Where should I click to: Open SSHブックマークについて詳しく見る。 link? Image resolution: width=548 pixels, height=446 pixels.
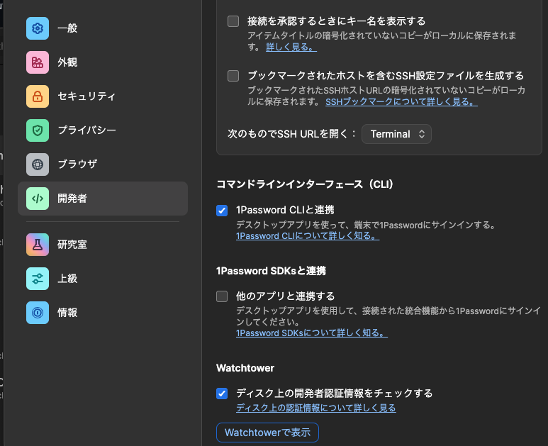tap(401, 101)
